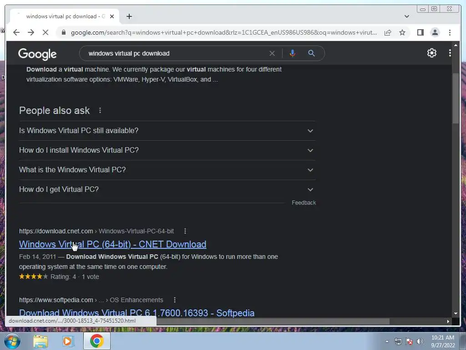Open the Chrome side panel
Viewport: 466px width, 350px height.
click(x=420, y=32)
